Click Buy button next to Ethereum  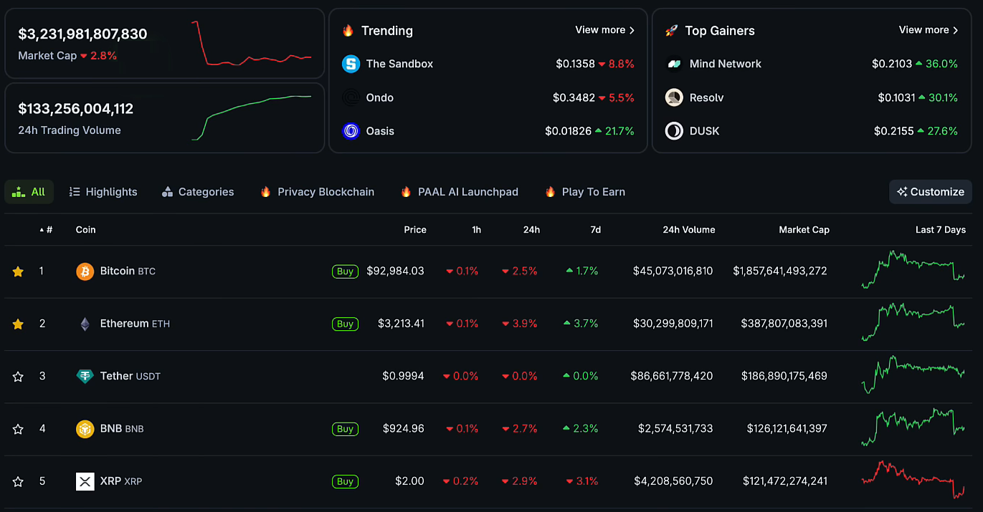coord(345,324)
